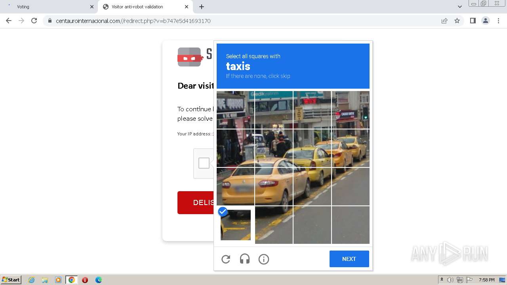Switch to the Voting tab
This screenshot has height=285, width=507.
(x=50, y=7)
